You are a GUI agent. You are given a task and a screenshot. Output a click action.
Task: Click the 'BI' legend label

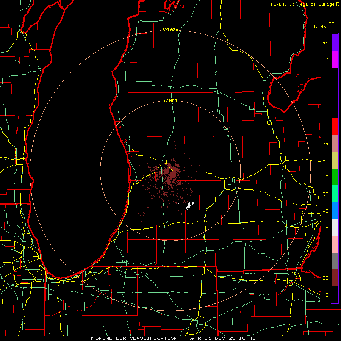point(325,278)
